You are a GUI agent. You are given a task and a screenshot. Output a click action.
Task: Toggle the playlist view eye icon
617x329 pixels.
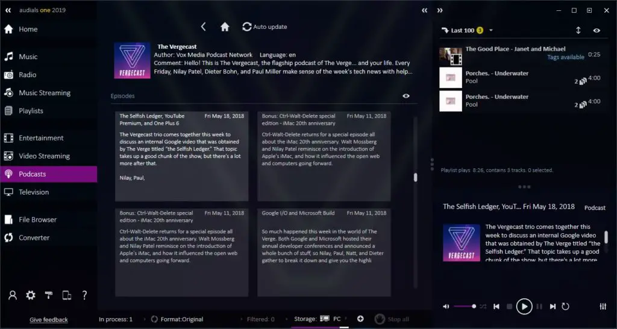tap(597, 30)
